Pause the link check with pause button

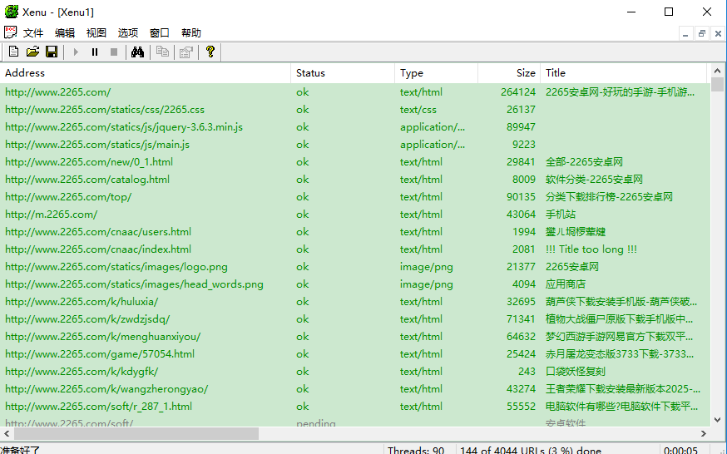pyautogui.click(x=95, y=52)
